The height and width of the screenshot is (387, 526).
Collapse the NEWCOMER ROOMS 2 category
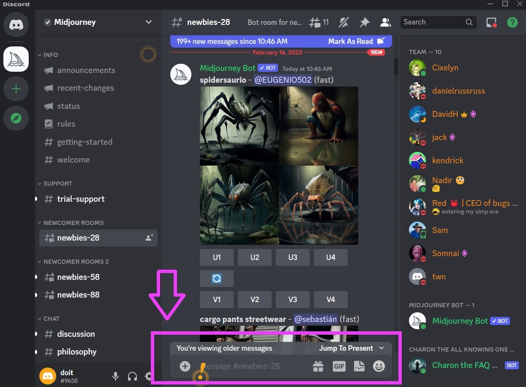73,262
